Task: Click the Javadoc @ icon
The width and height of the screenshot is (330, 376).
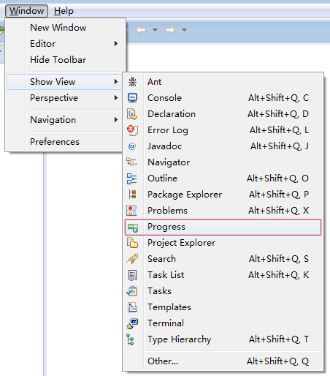Action: point(132,146)
